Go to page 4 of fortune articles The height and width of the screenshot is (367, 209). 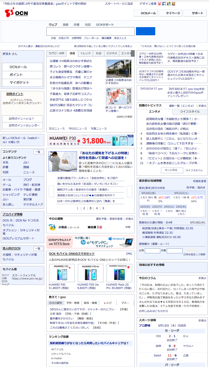pos(97,208)
